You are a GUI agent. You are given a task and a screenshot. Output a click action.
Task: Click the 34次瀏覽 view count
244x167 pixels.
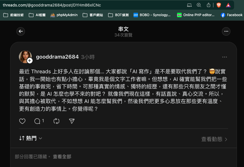pyautogui.click(x=123, y=35)
